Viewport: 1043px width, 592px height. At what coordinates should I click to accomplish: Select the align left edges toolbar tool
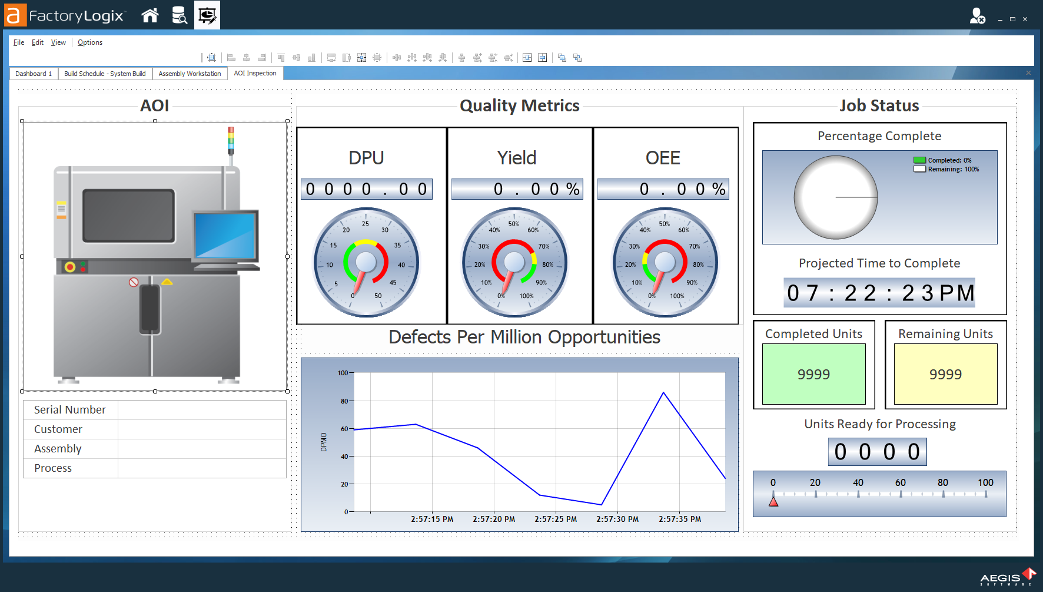pos(231,57)
